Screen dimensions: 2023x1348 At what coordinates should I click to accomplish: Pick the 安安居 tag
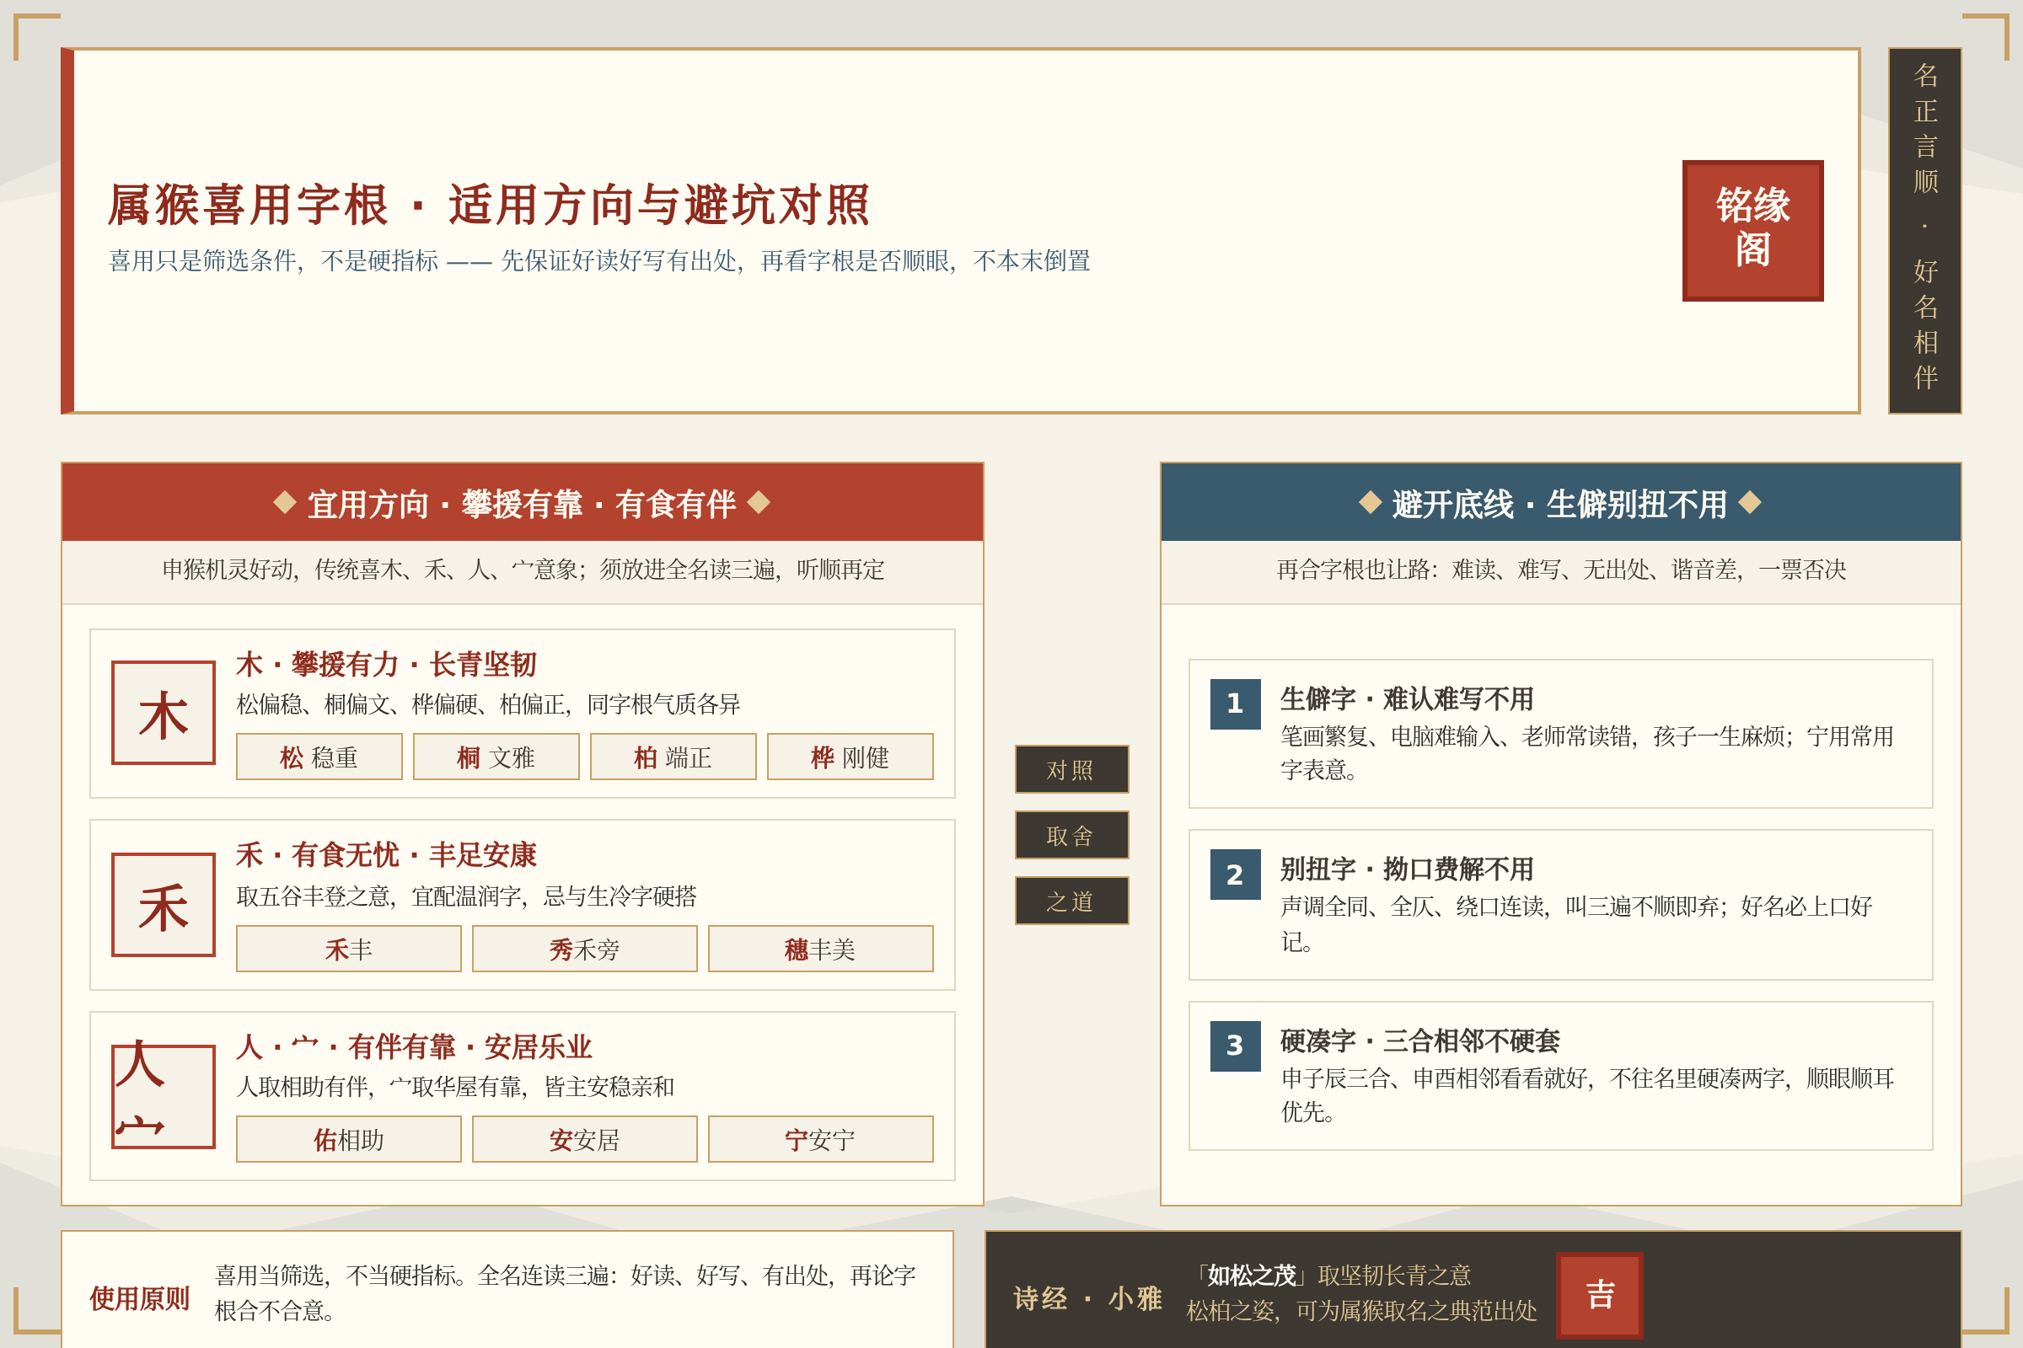point(585,1139)
